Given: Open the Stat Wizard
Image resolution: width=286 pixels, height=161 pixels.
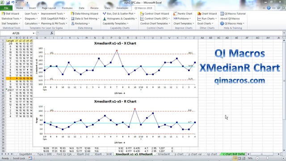Looking at the screenshot, I should (10, 14).
